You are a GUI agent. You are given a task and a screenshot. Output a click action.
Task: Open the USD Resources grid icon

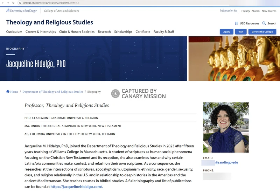(x=236, y=23)
